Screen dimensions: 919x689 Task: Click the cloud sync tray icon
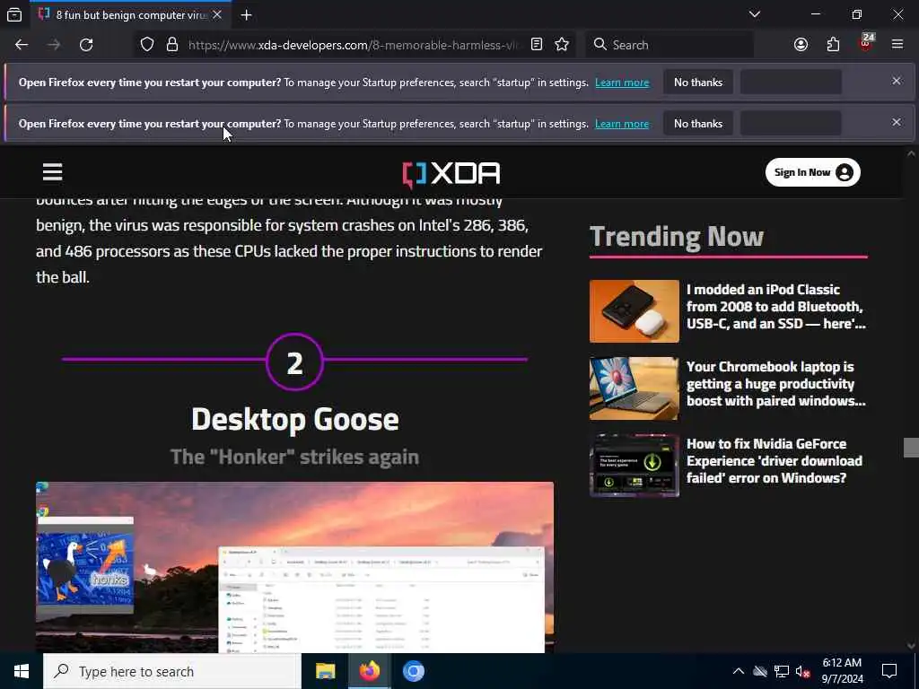pos(760,671)
